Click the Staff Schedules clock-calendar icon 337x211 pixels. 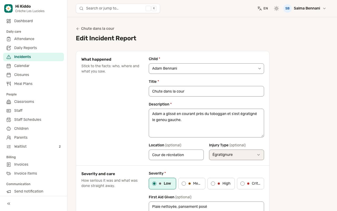click(9, 120)
